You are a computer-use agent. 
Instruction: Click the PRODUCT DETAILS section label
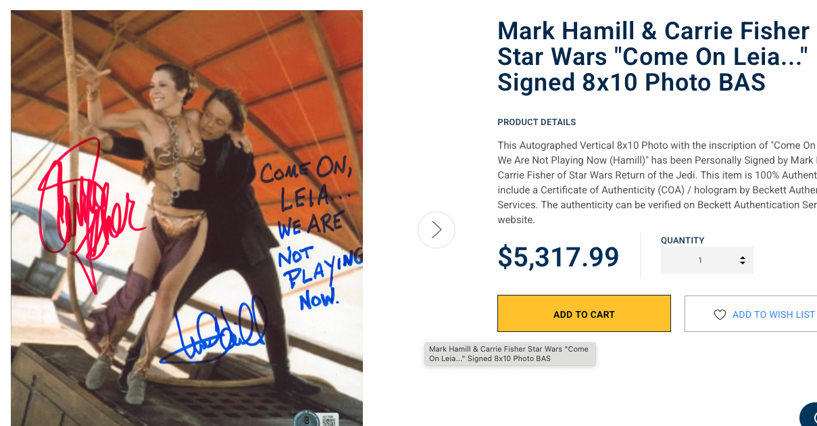pos(537,122)
